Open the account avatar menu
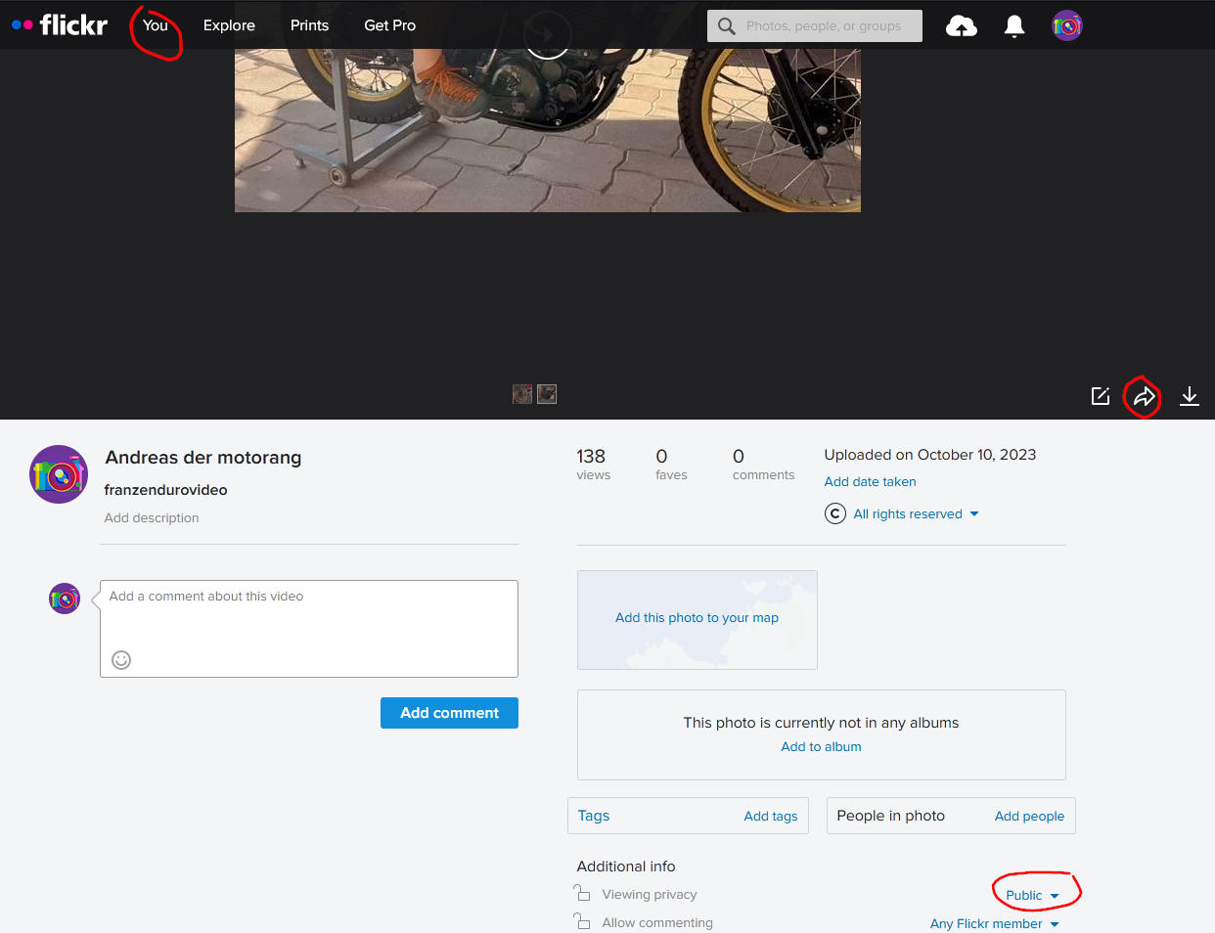The height and width of the screenshot is (933, 1215). pyautogui.click(x=1066, y=26)
